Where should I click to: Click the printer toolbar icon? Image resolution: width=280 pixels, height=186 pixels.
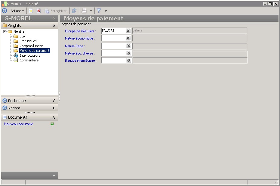84,11
